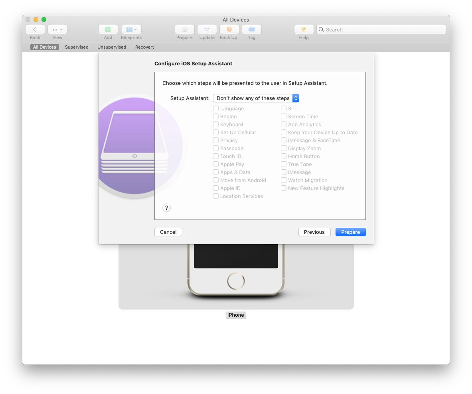The height and width of the screenshot is (394, 472).
Task: Switch to the Recovery tab
Action: point(145,47)
